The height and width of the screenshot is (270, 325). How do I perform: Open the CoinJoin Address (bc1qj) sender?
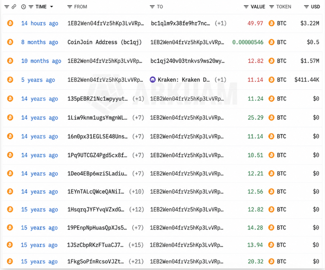pos(105,42)
